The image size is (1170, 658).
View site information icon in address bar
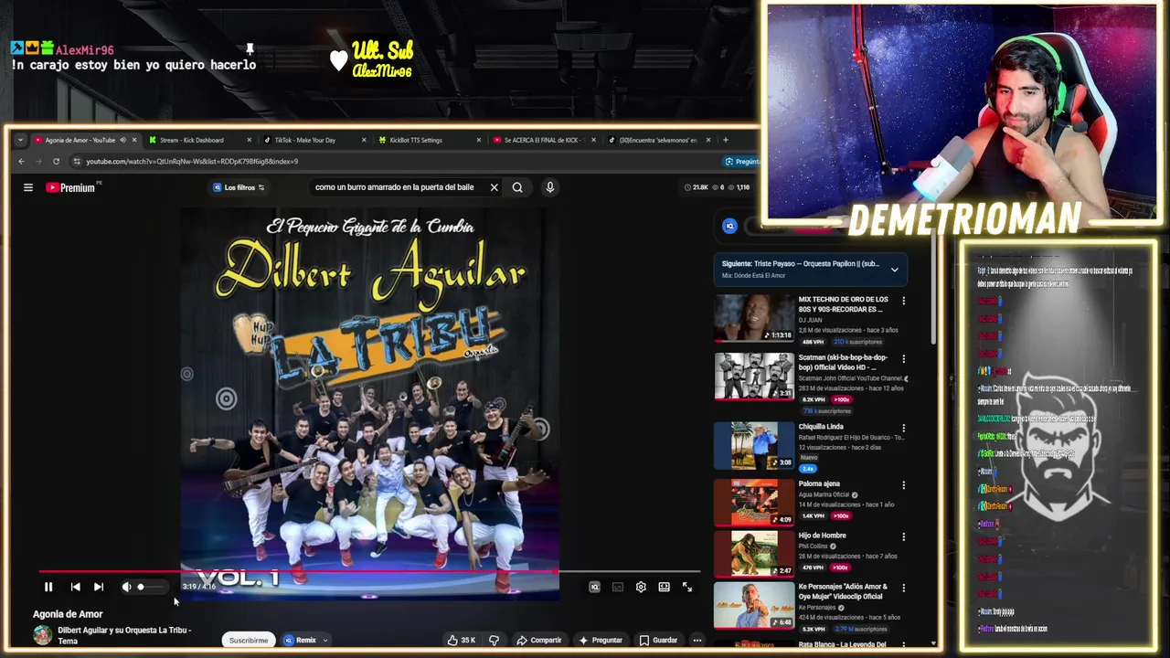[77, 161]
